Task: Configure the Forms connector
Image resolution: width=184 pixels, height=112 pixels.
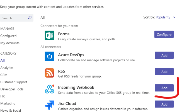Action: 164,35
